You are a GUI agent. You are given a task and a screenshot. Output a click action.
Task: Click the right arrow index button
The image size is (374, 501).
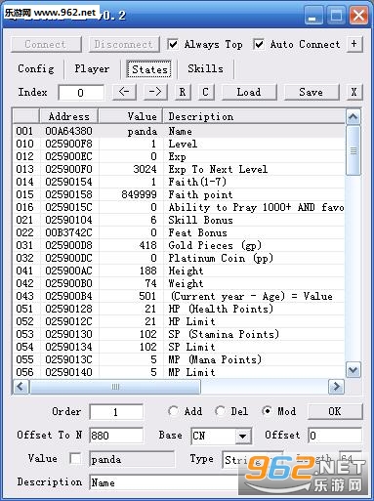(155, 92)
